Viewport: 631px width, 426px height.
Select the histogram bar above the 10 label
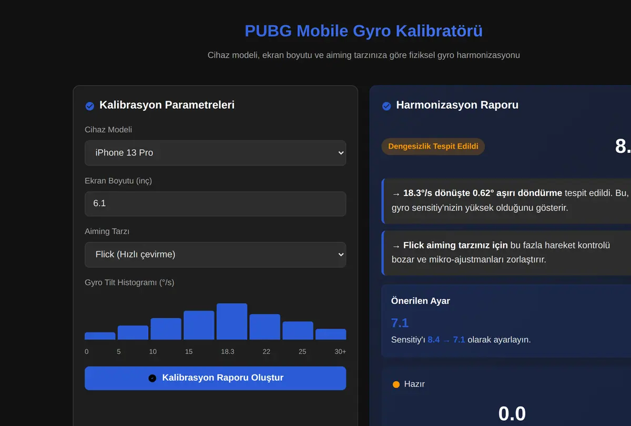point(166,329)
